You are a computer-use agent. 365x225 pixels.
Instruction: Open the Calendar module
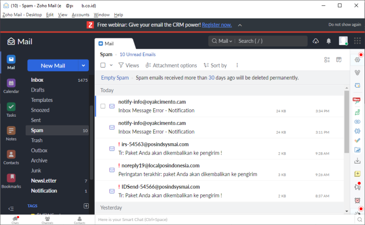pos(11,86)
